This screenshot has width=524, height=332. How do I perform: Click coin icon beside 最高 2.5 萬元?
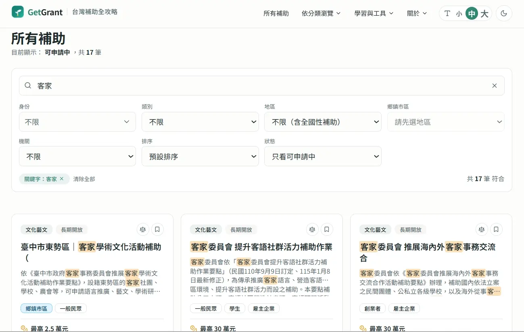24,328
